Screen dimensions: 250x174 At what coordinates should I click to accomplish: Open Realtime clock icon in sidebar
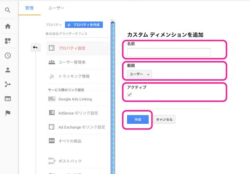[8, 55]
